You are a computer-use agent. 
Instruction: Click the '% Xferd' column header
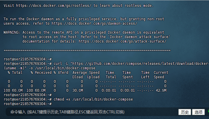[x=61, y=73]
